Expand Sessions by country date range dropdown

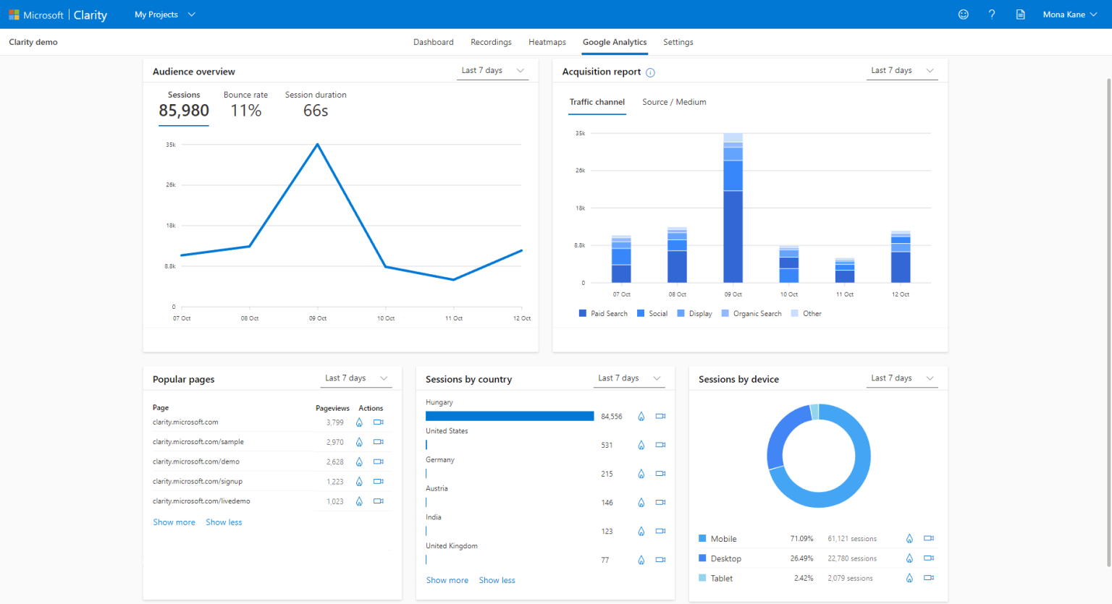629,378
